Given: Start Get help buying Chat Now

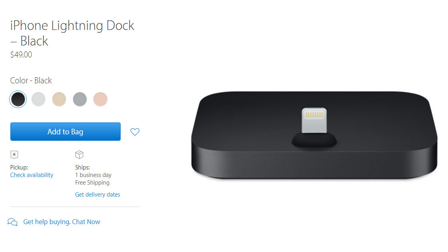Looking at the screenshot, I should (x=62, y=222).
